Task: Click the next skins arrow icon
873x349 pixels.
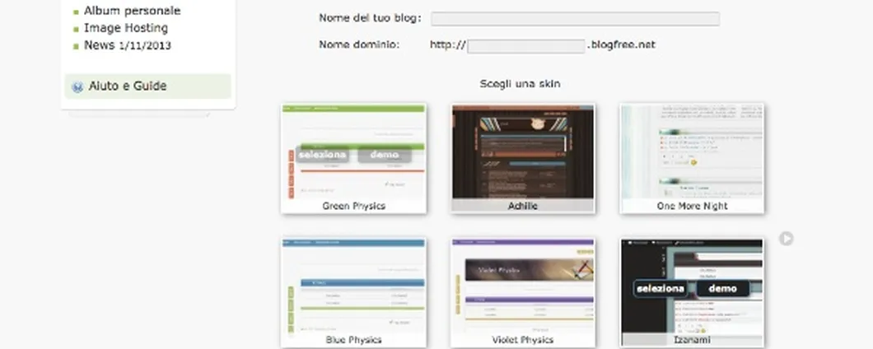Action: [786, 239]
